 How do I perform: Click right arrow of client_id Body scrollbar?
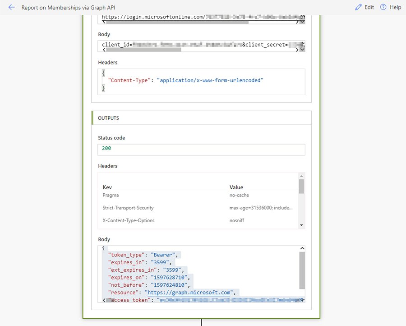(302, 49)
